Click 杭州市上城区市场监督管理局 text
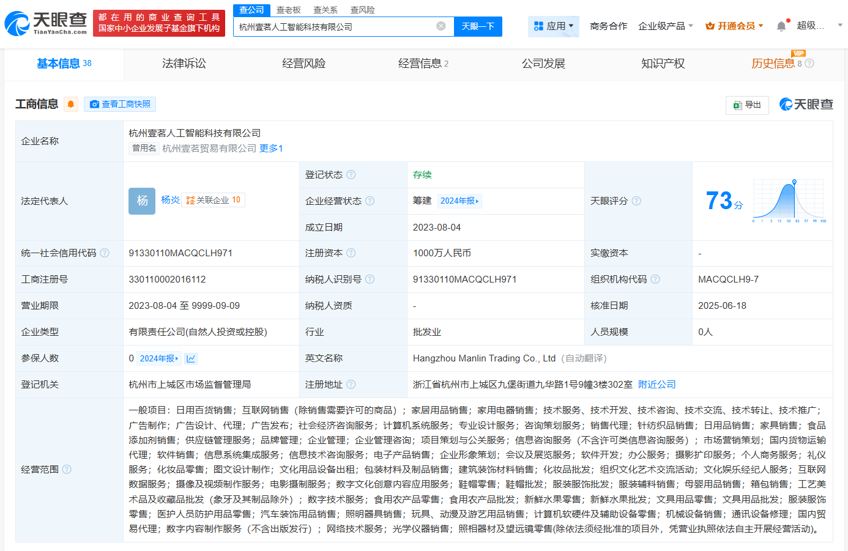The width and height of the screenshot is (848, 551). point(190,385)
